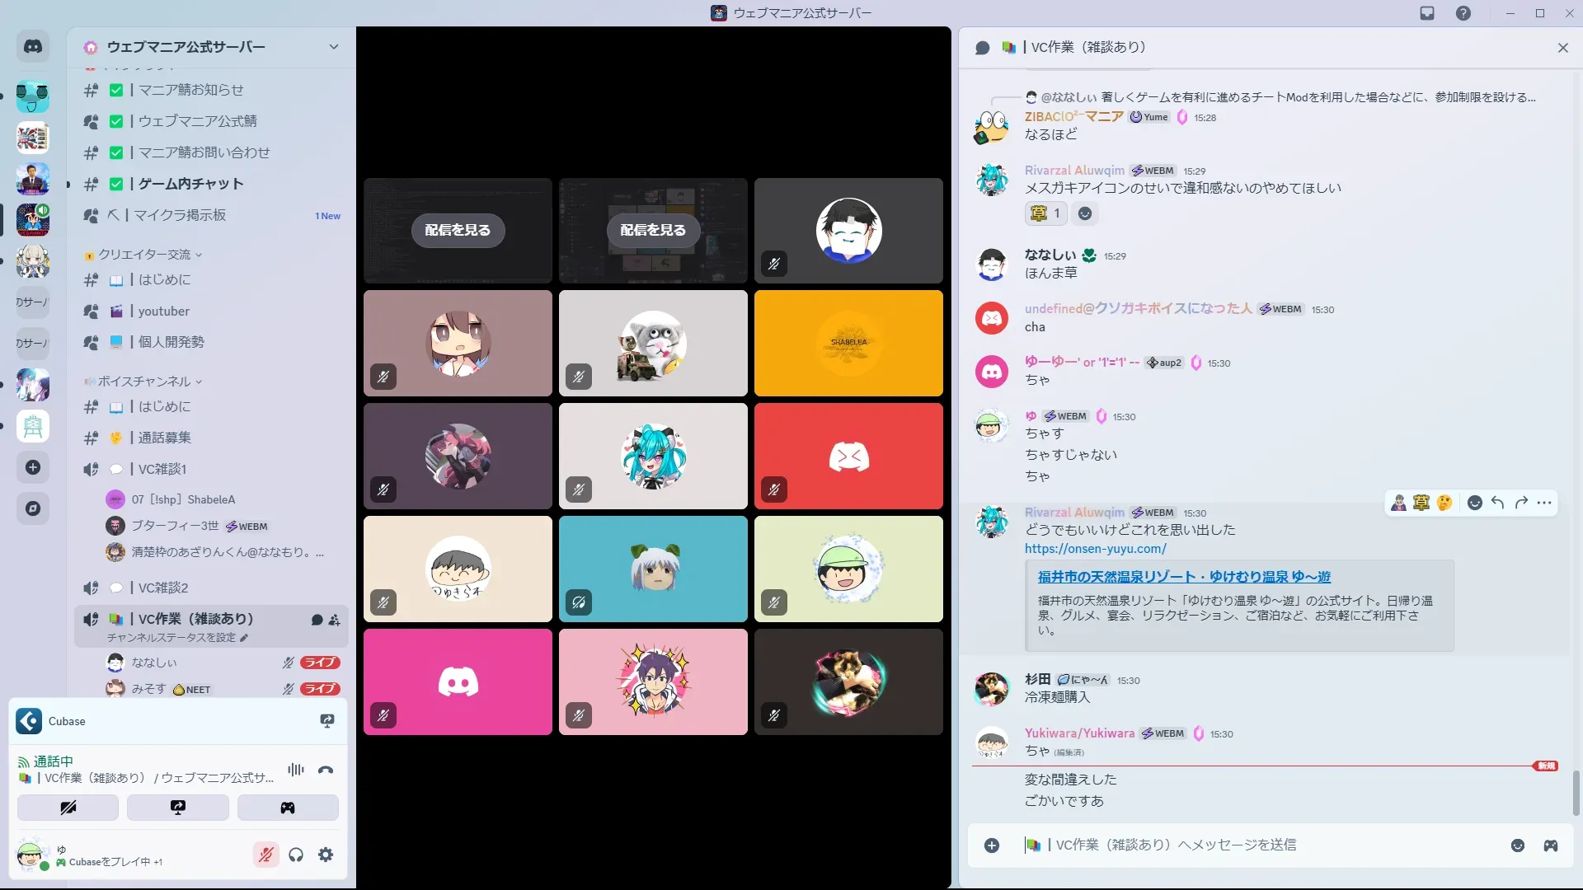The image size is (1583, 890).
Task: Collapse ボイスチャンネル category
Action: pyautogui.click(x=145, y=382)
